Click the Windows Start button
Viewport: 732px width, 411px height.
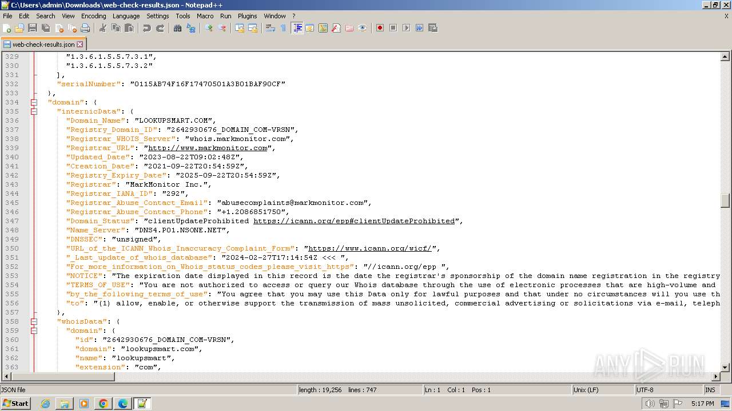point(16,403)
